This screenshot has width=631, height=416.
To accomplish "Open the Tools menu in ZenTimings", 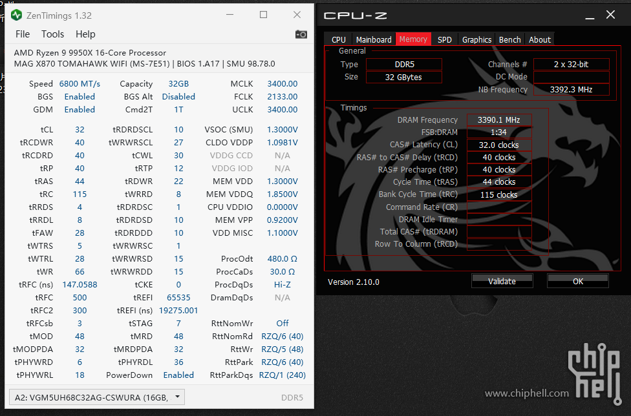I will 53,34.
